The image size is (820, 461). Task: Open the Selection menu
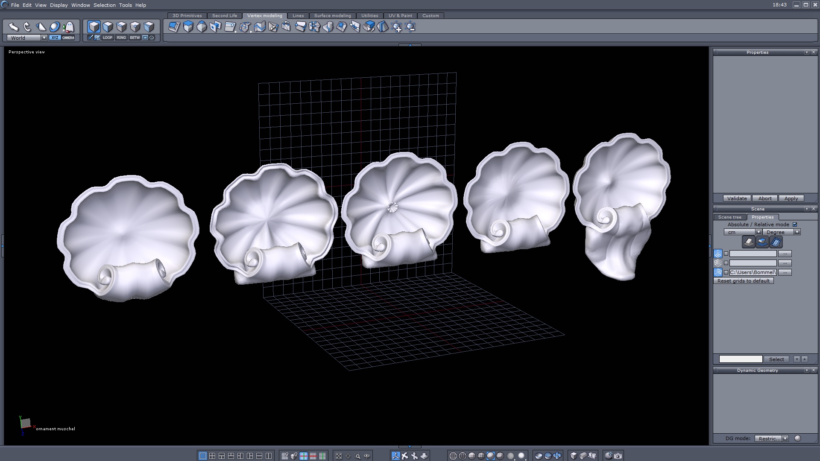104,5
